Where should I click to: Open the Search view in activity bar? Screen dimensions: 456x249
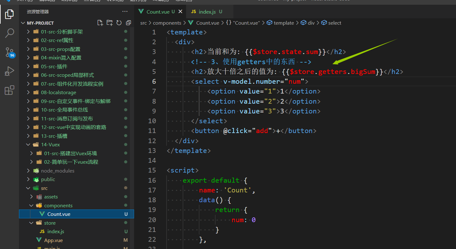click(x=9, y=33)
